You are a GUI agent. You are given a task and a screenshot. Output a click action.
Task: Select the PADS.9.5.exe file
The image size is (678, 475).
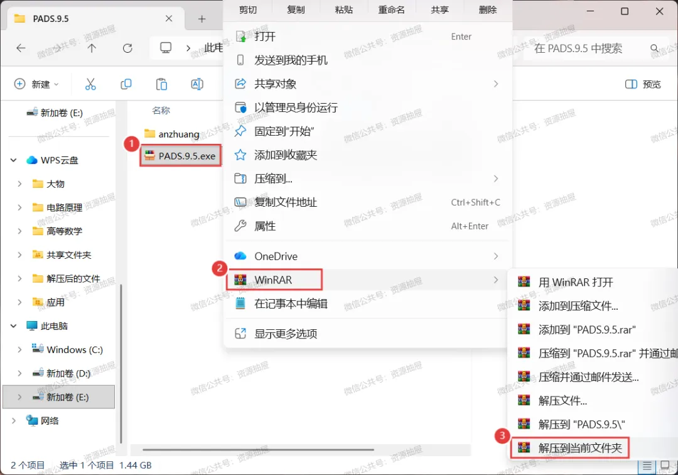[180, 156]
